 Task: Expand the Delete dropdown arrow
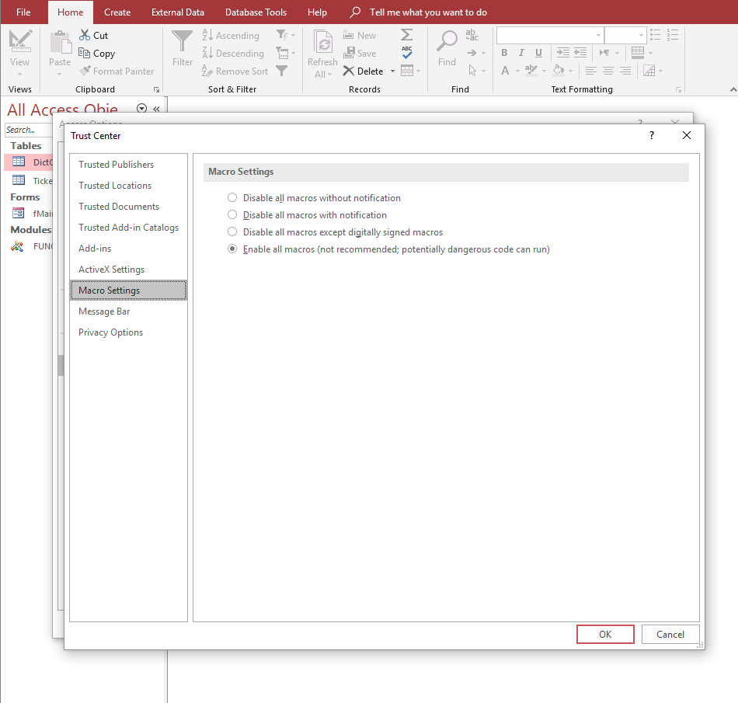click(392, 71)
